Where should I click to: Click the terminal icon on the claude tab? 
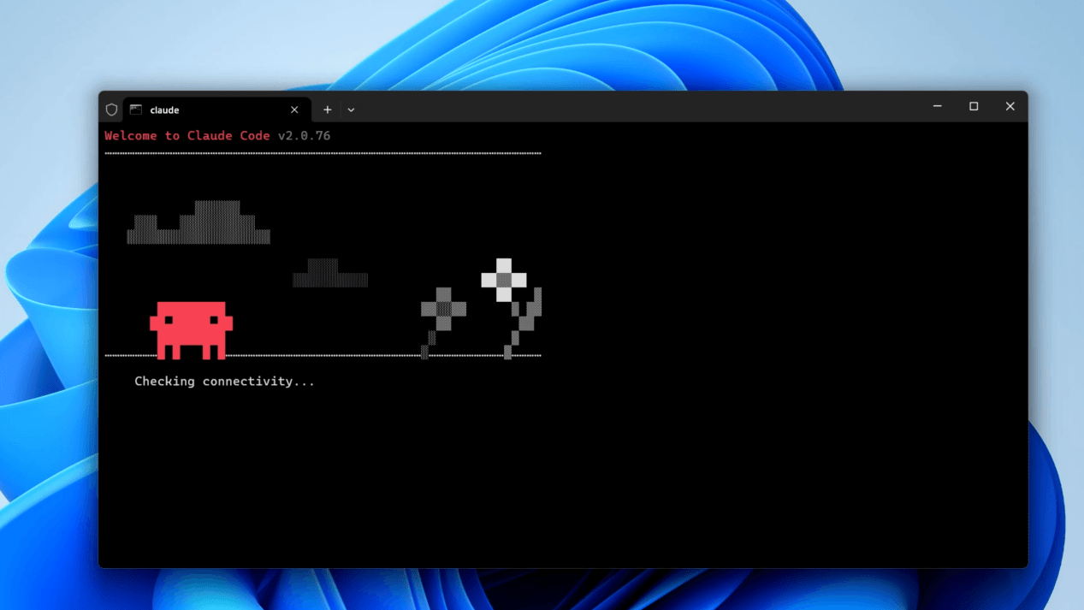136,110
